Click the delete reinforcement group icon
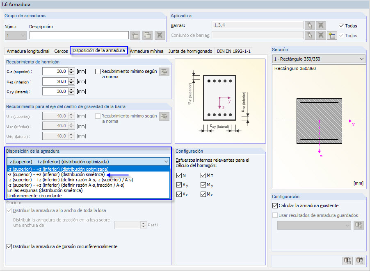370x271 pixels. click(160, 36)
